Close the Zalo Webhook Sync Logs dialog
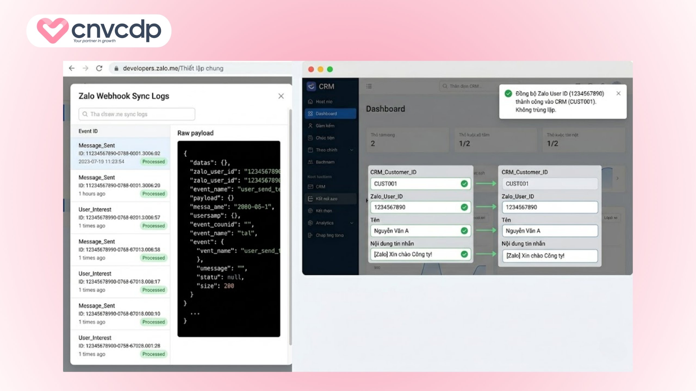 click(281, 96)
